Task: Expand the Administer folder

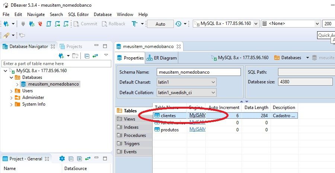Action: [x=11, y=97]
